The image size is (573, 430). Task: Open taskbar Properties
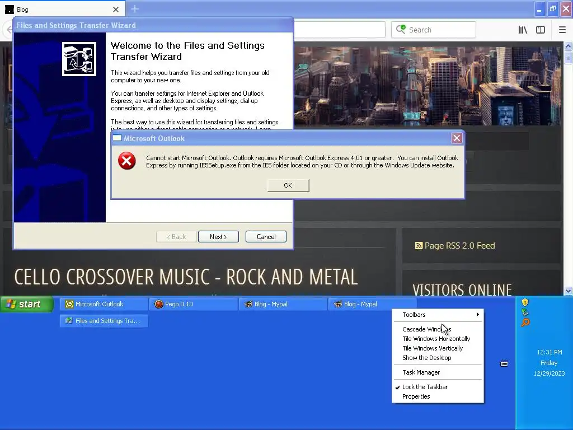438,396
